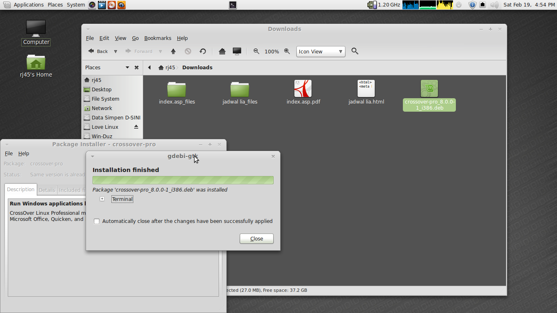This screenshot has height=313, width=557.
Task: Open Places menu in top panel
Action: (x=55, y=5)
